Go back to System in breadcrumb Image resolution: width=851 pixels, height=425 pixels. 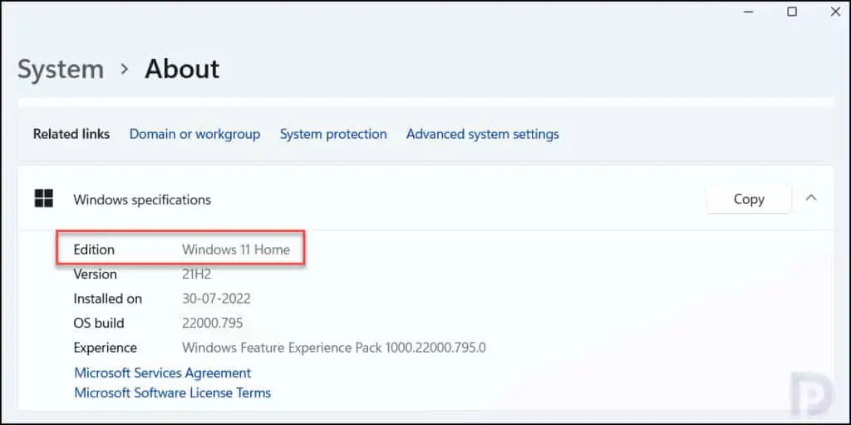click(x=61, y=70)
